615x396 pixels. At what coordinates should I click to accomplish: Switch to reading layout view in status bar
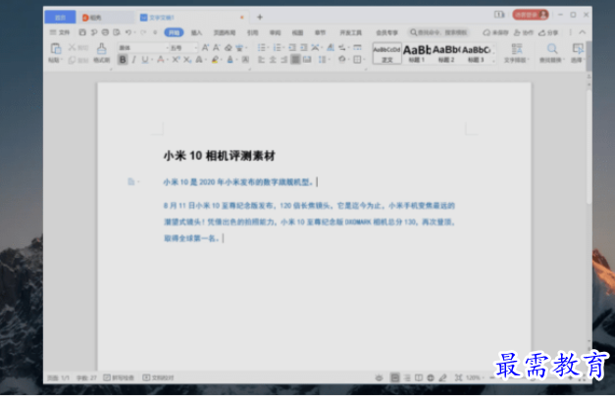(x=419, y=378)
